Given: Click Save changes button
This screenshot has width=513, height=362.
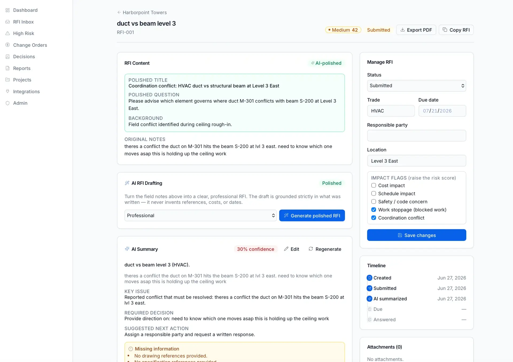Looking at the screenshot, I should pyautogui.click(x=417, y=235).
